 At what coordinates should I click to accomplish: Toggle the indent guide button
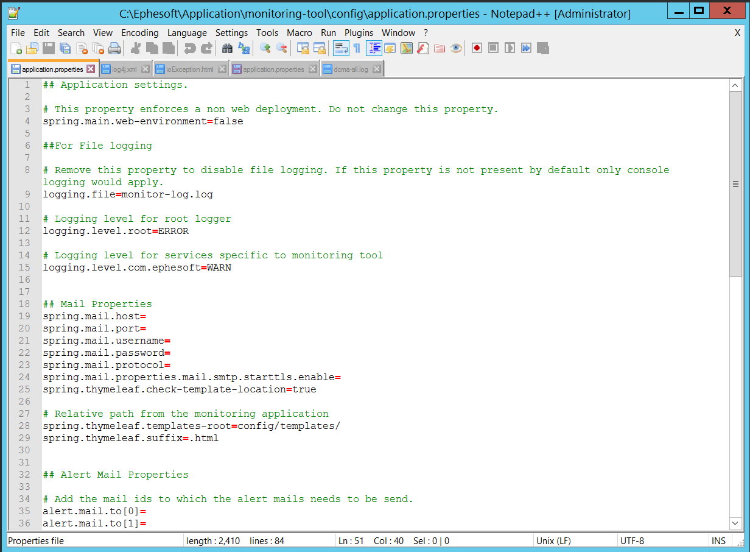click(374, 48)
